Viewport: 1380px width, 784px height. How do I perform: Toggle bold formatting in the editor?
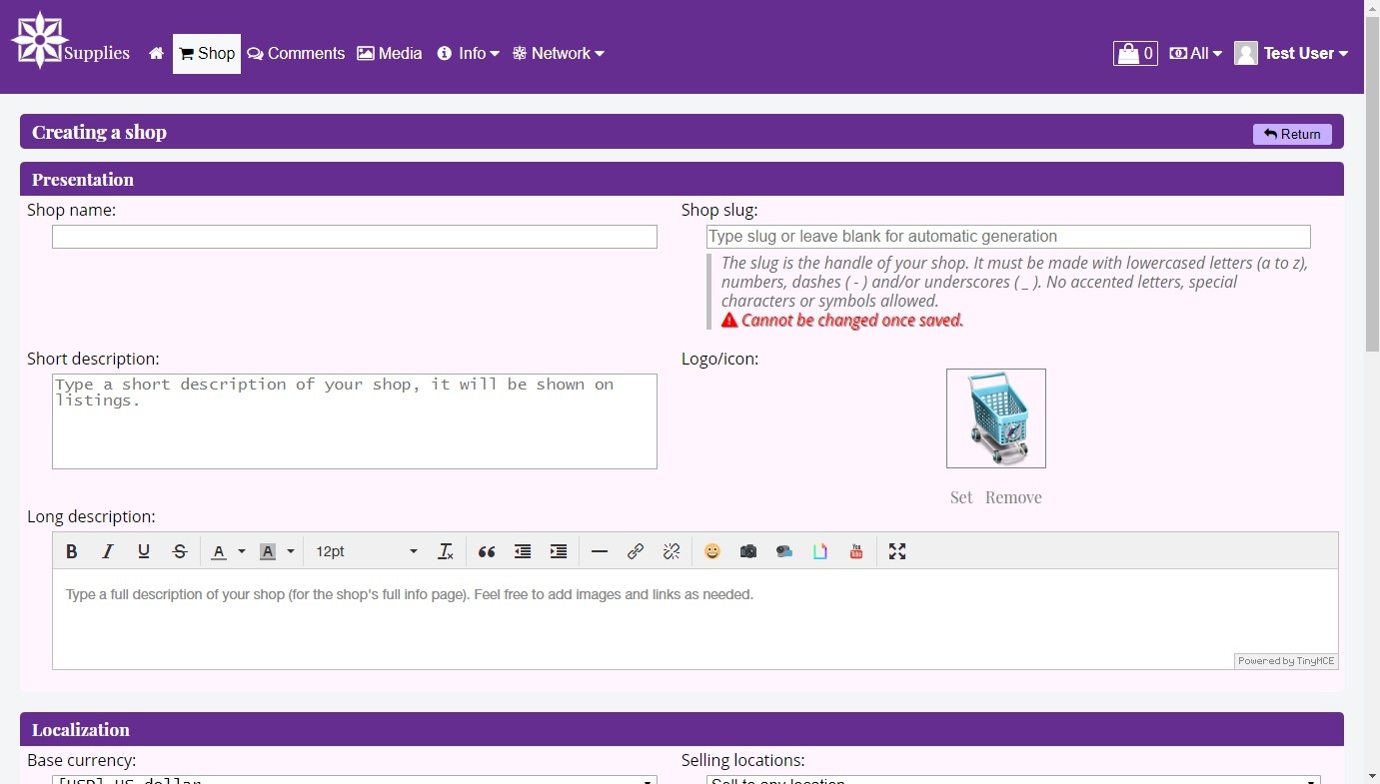72,551
